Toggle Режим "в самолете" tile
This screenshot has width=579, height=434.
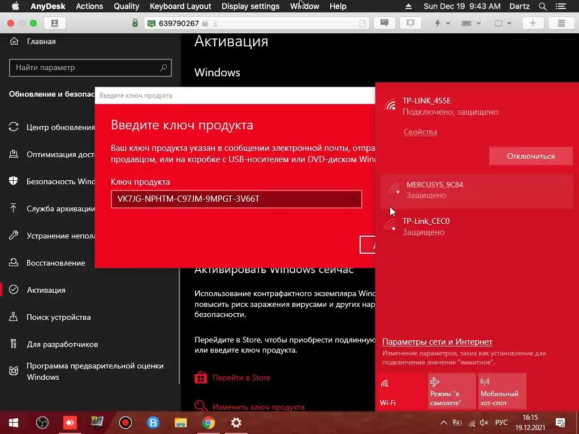(x=452, y=391)
